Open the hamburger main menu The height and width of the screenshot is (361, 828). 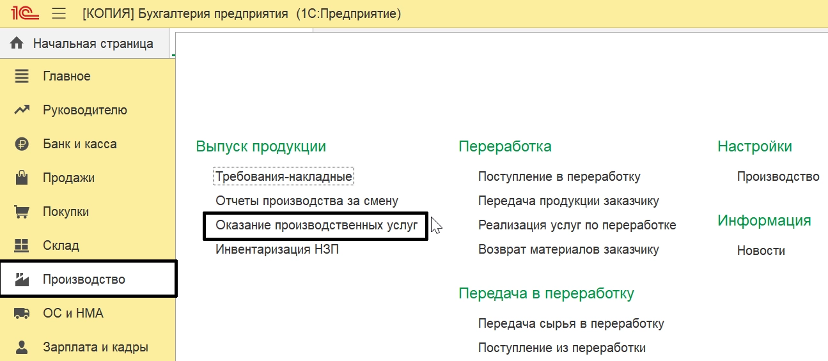tap(59, 13)
